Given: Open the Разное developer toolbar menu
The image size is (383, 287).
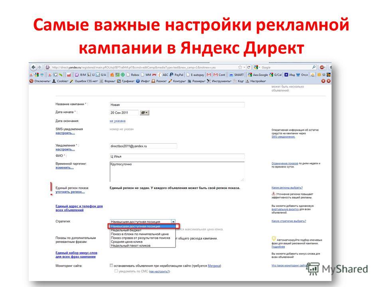Looking at the screenshot, I should 159,81.
